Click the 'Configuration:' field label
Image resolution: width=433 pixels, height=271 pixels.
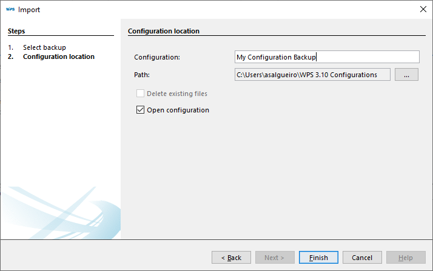(x=157, y=57)
